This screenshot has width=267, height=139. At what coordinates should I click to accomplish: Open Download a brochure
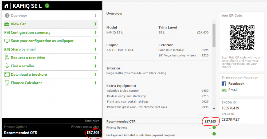pyautogui.click(x=51, y=75)
